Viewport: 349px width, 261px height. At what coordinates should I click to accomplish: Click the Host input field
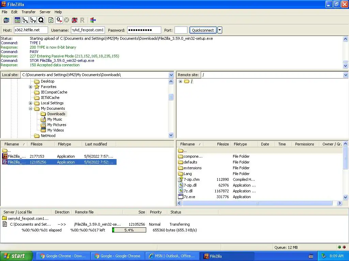tap(31, 30)
